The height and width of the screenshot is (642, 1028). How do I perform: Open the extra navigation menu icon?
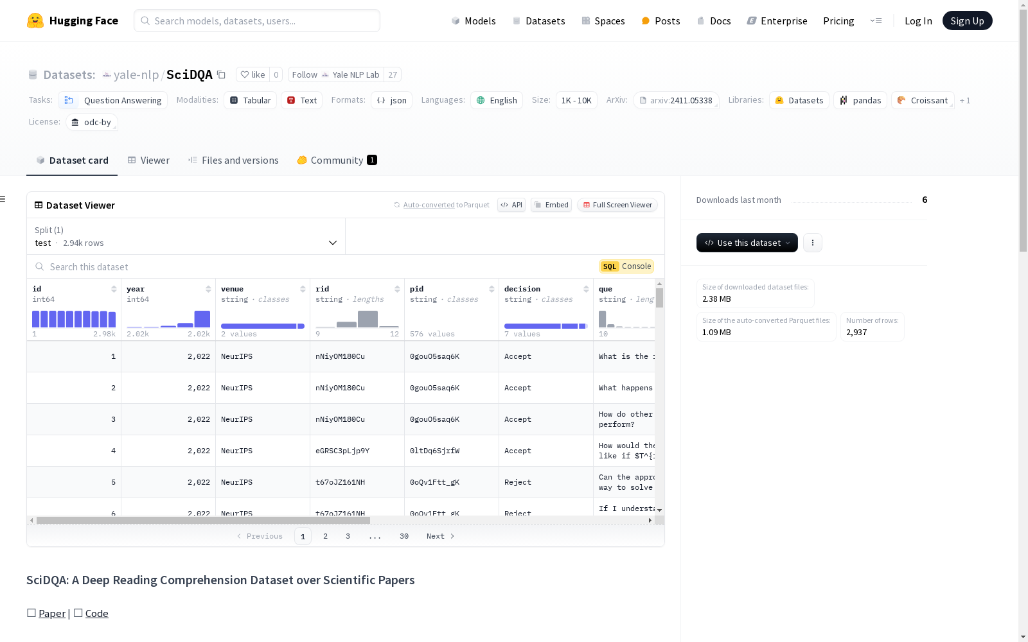pyautogui.click(x=876, y=21)
